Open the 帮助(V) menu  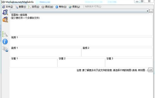(x=61, y=7)
